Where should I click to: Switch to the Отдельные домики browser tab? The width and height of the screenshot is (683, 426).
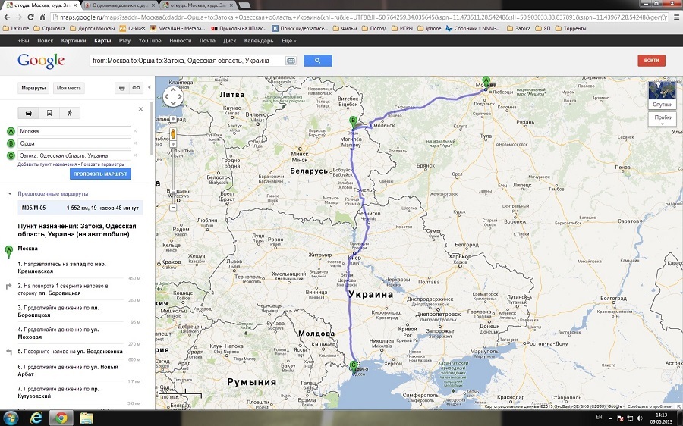[120, 5]
